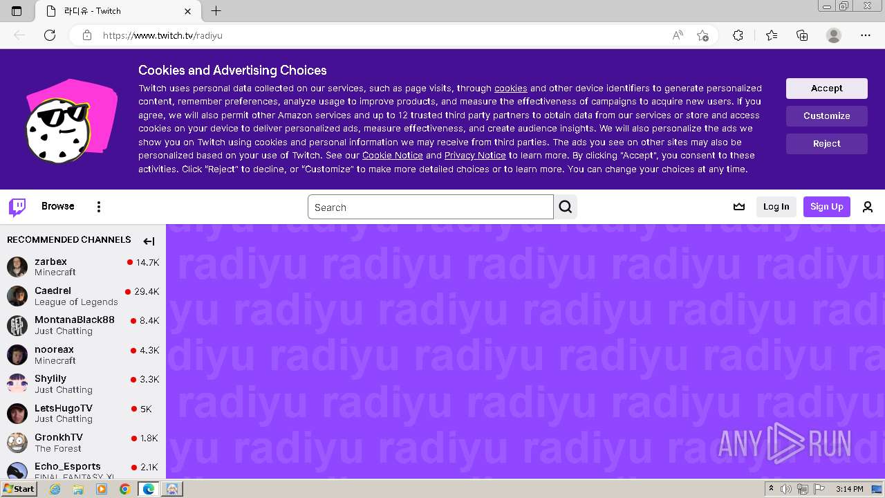This screenshot has width=885, height=498.
Task: Open LetsHugoTV channel name
Action: tap(64, 408)
